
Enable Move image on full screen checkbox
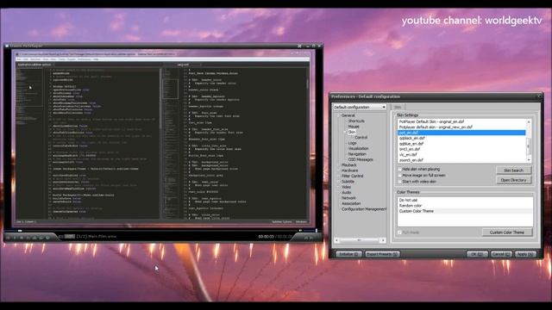[x=399, y=176]
